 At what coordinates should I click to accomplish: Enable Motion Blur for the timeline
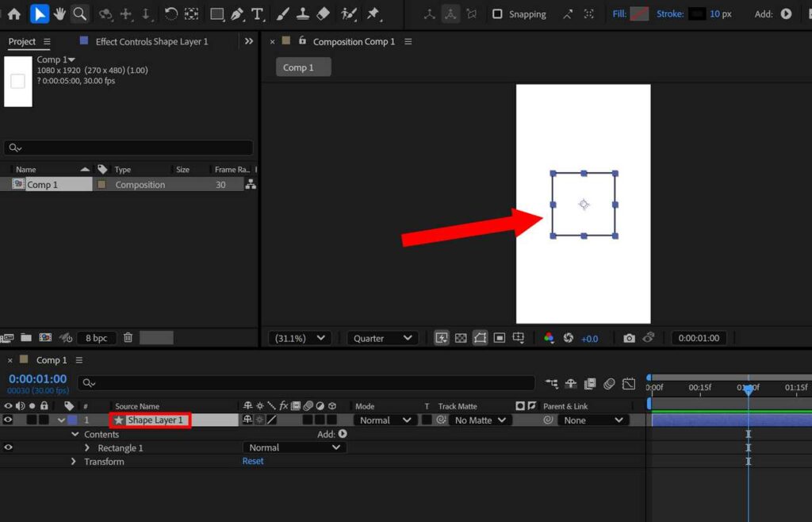pos(609,384)
